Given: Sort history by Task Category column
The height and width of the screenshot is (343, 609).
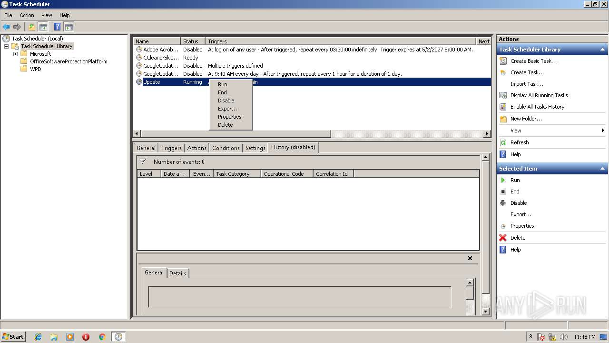Looking at the screenshot, I should (x=237, y=174).
